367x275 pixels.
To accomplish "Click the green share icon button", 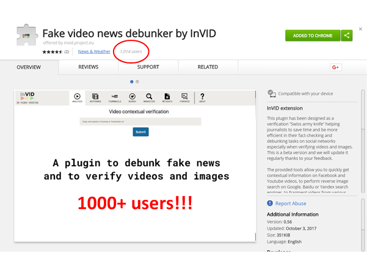I will [347, 35].
